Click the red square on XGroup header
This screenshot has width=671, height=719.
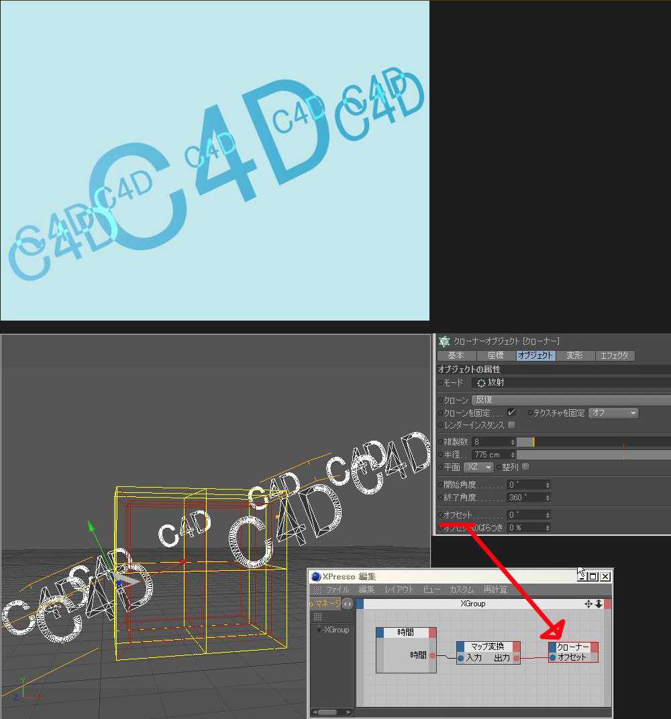(607, 604)
